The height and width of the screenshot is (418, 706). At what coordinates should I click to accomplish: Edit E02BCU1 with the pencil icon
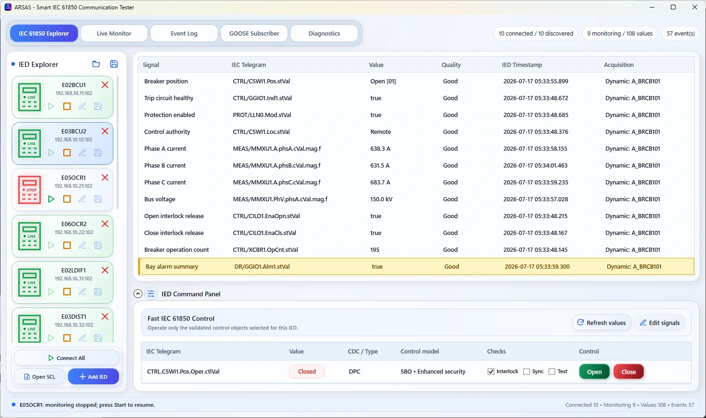tap(82, 106)
